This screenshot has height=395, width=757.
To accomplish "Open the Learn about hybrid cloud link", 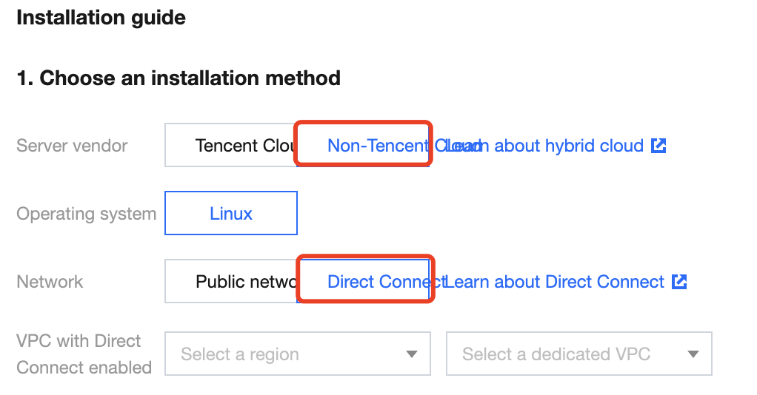I will pyautogui.click(x=552, y=146).
